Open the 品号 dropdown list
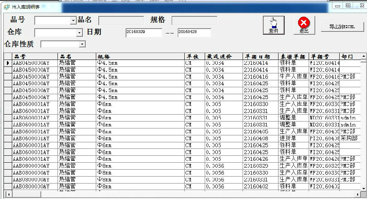Screen dimensions: 367x199 [73, 20]
